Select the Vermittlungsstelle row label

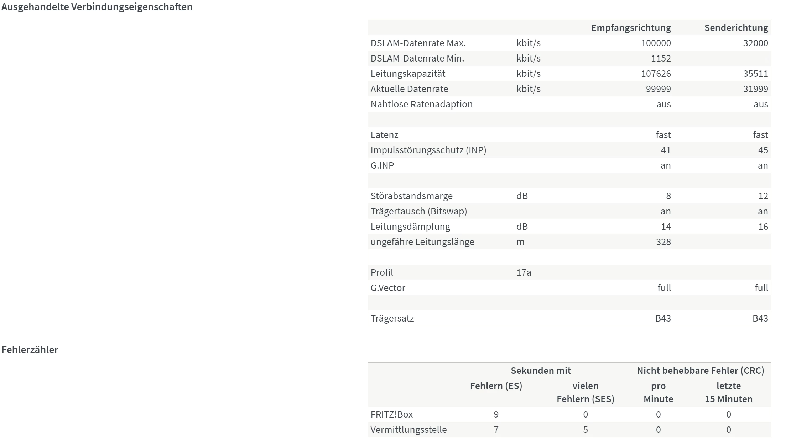pyautogui.click(x=408, y=430)
